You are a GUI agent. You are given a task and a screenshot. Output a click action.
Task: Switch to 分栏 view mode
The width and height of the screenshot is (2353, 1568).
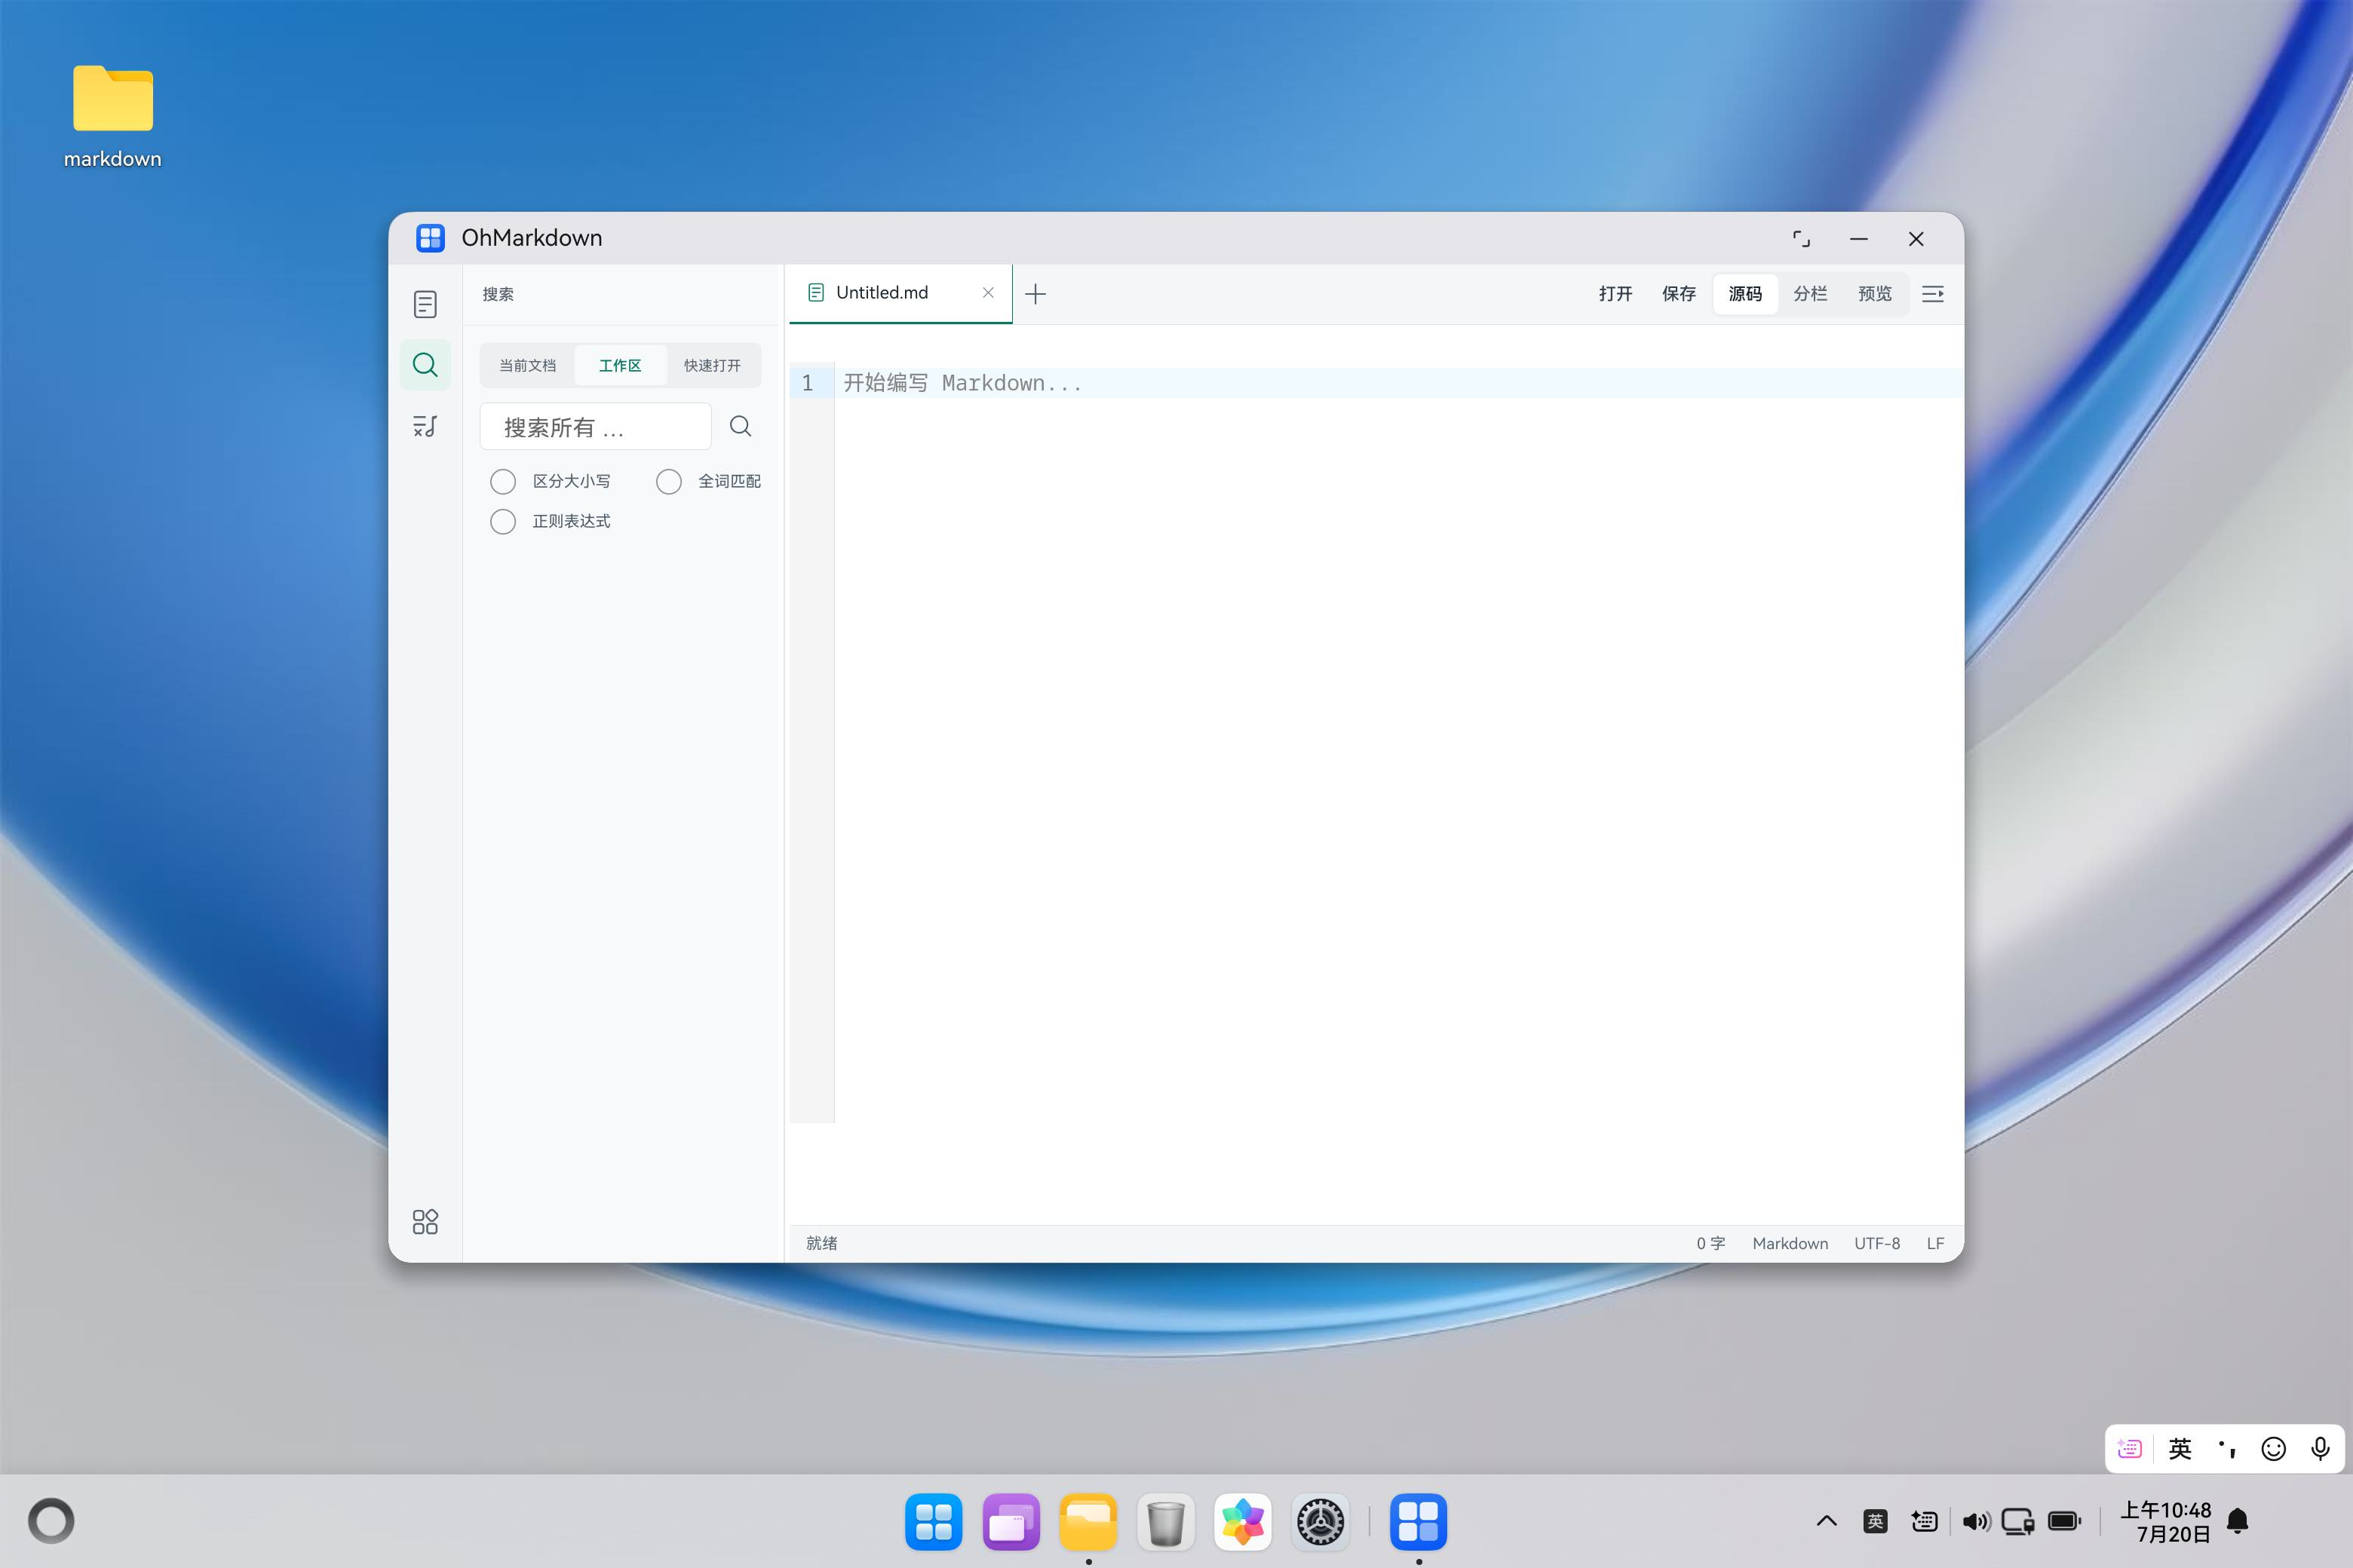[1810, 294]
